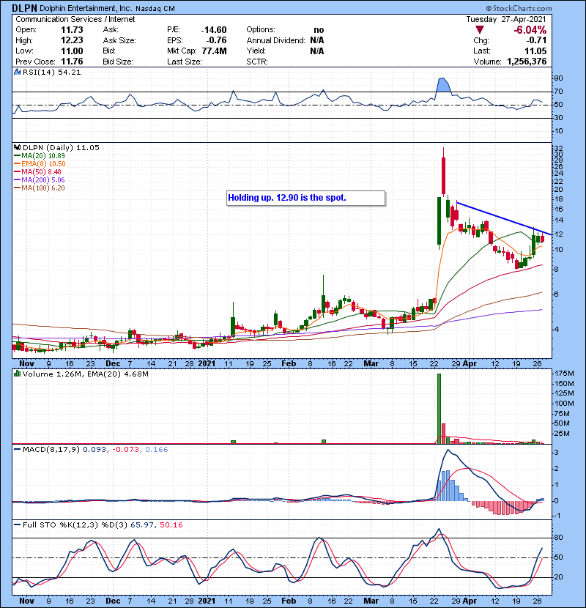Click the stochastic %D value 50.16
The width and height of the screenshot is (586, 608).
point(171,525)
